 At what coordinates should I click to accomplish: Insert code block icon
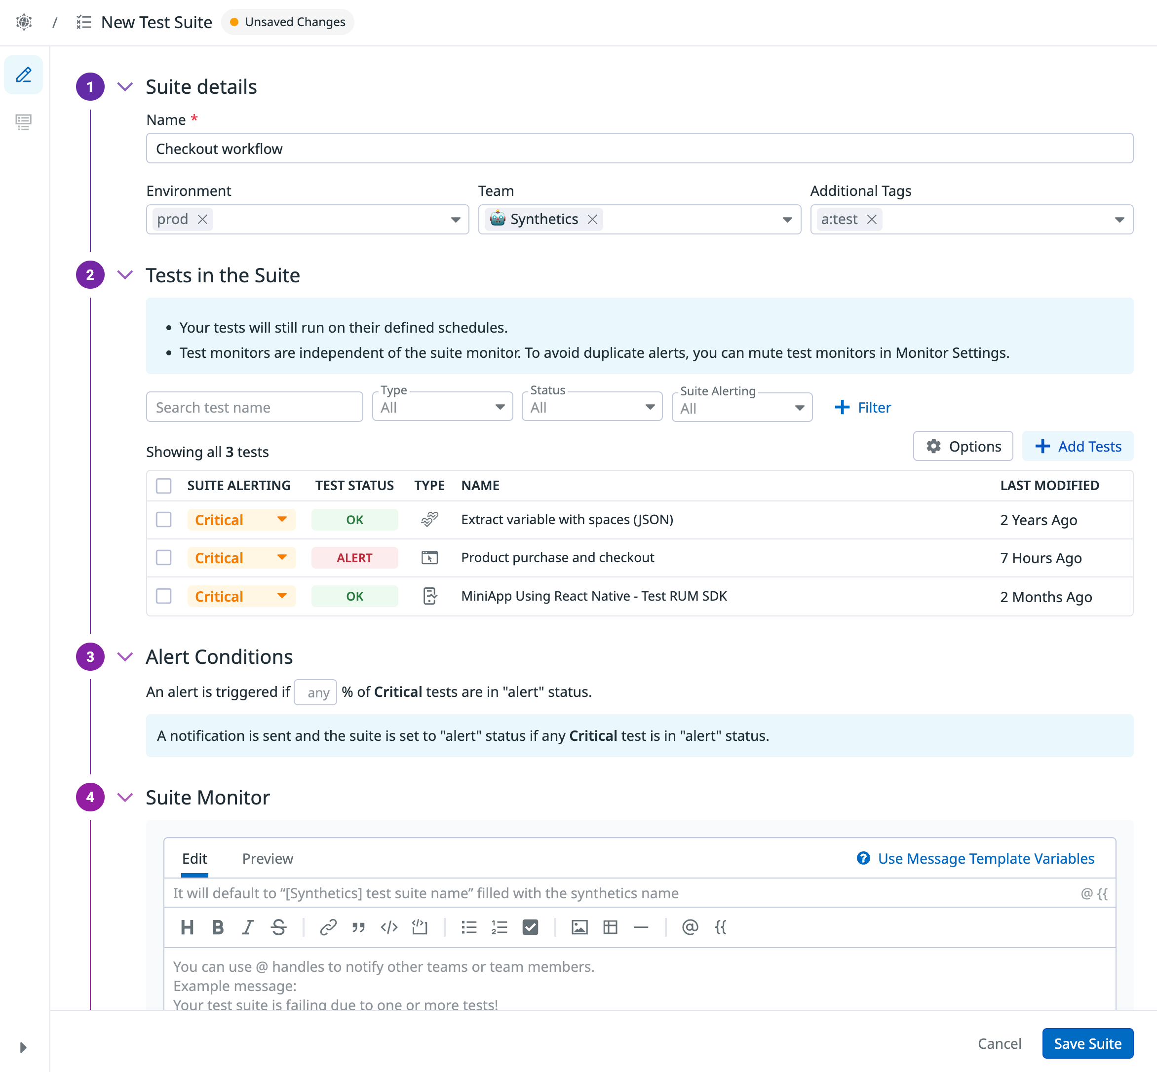[x=420, y=927]
